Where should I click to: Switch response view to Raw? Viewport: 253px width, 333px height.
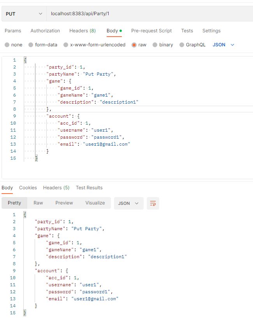[38, 203]
